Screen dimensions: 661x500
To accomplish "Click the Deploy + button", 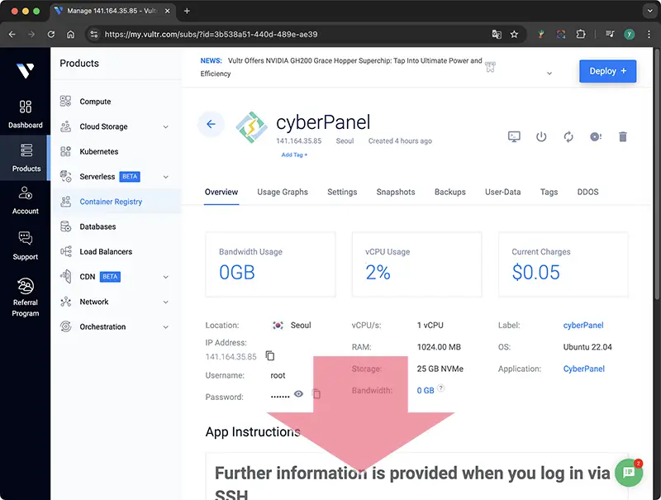I will click(x=607, y=71).
